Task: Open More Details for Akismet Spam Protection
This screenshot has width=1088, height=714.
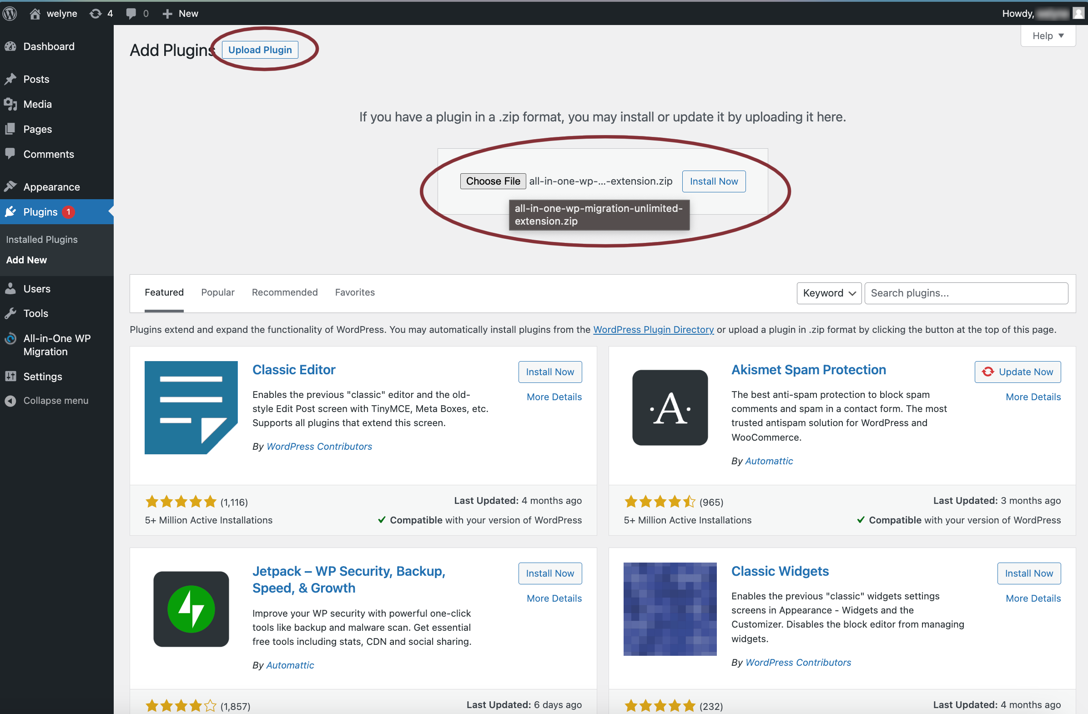Action: [1033, 397]
